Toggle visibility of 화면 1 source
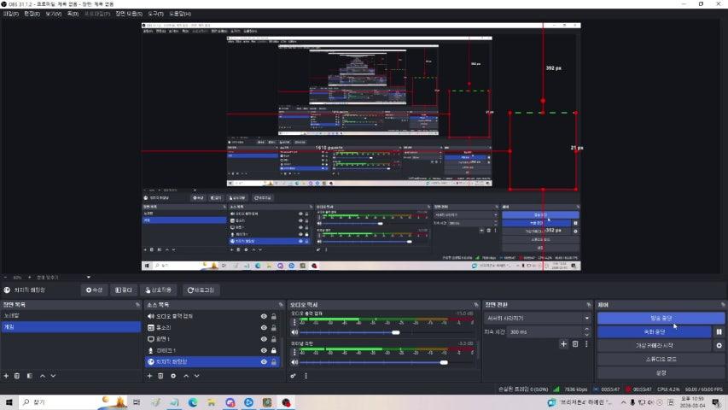Image resolution: width=728 pixels, height=410 pixels. coord(264,339)
